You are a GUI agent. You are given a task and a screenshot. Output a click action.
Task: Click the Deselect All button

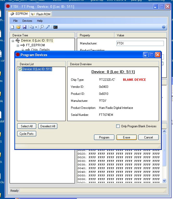click(x=48, y=126)
